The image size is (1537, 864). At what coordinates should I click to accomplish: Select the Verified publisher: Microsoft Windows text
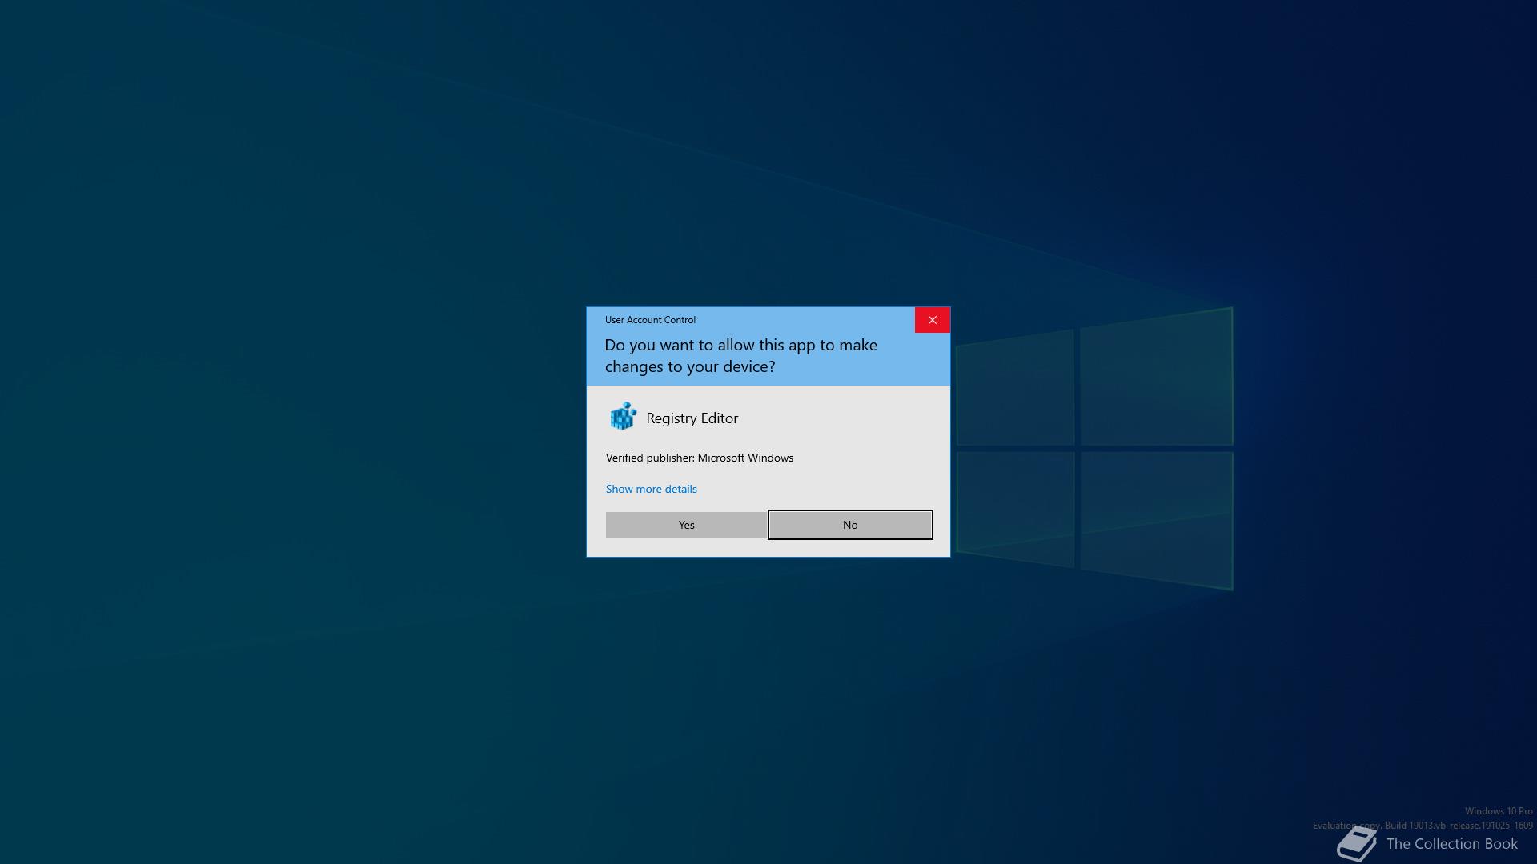700,458
